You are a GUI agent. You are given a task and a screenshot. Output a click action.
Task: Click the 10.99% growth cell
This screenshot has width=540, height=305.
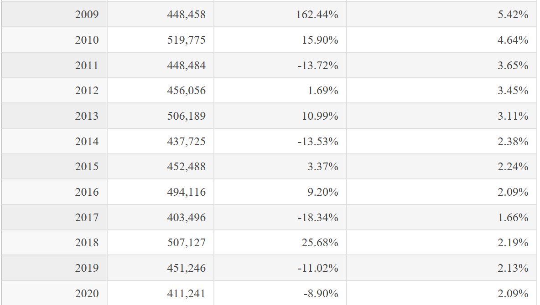pos(280,116)
